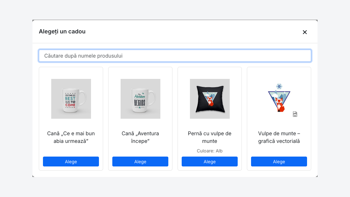The height and width of the screenshot is (197, 350).
Task: Click "Vulpe de munte – grafică vectorială" title
Action: coord(279,137)
